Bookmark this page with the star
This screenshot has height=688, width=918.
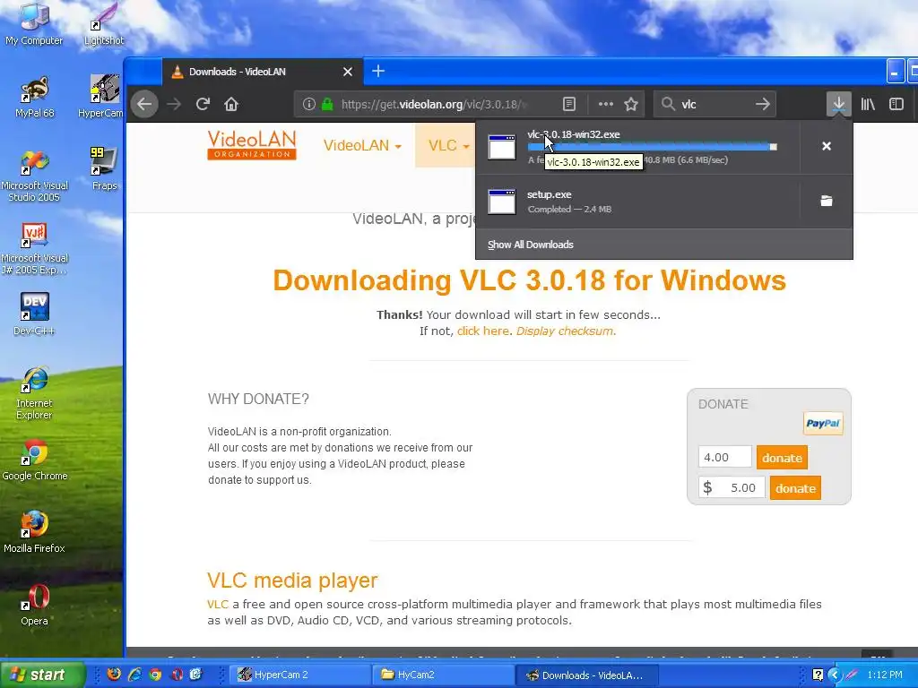point(630,104)
